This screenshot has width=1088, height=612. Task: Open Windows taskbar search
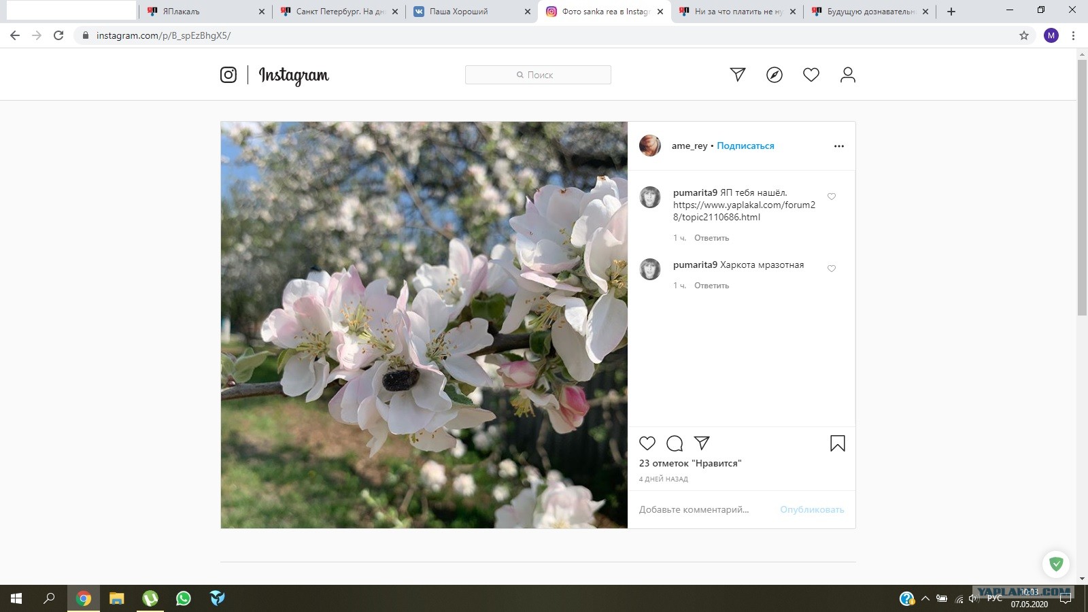(49, 598)
